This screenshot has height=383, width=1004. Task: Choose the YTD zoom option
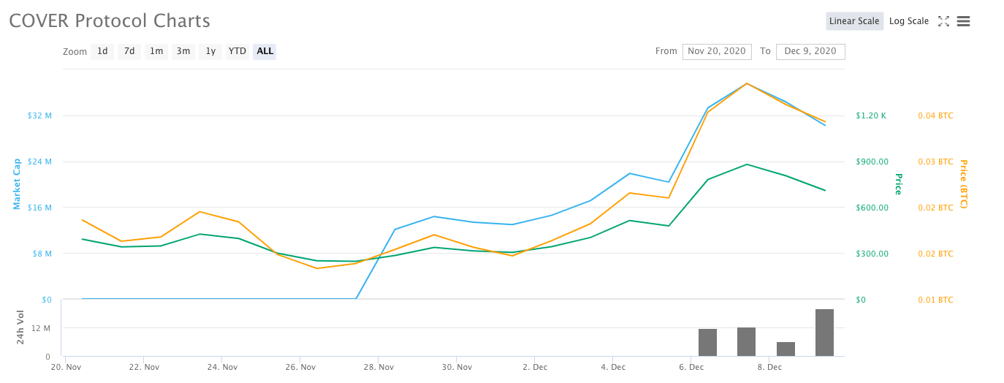(237, 51)
